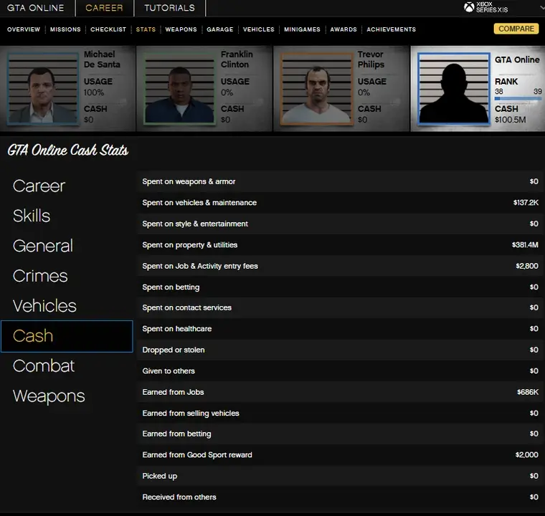Screen dimensions: 545x516
Task: Click the rank progress bar
Action: pos(518,99)
